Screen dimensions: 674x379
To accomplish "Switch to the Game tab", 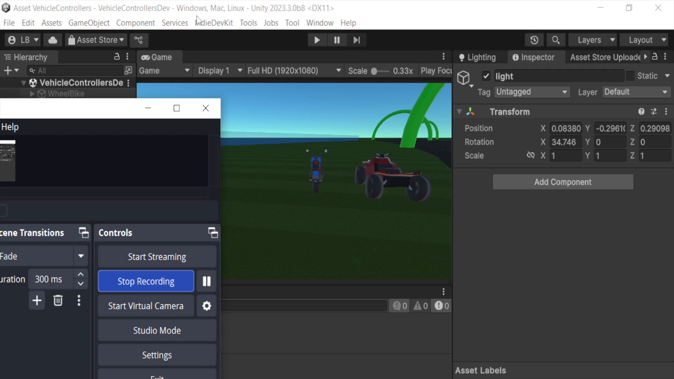I will click(x=157, y=57).
